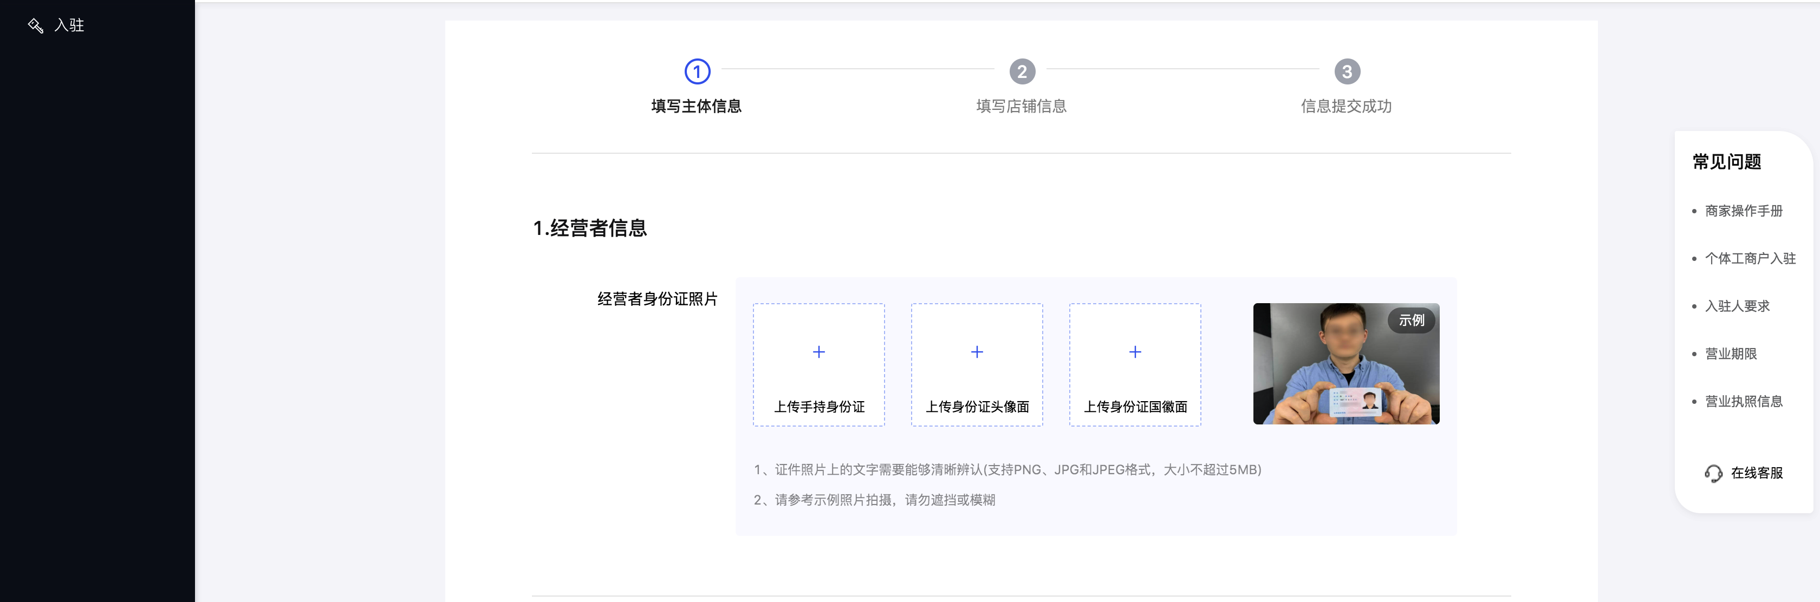Open 营业期限 help link
The width and height of the screenshot is (1820, 602).
click(x=1731, y=354)
